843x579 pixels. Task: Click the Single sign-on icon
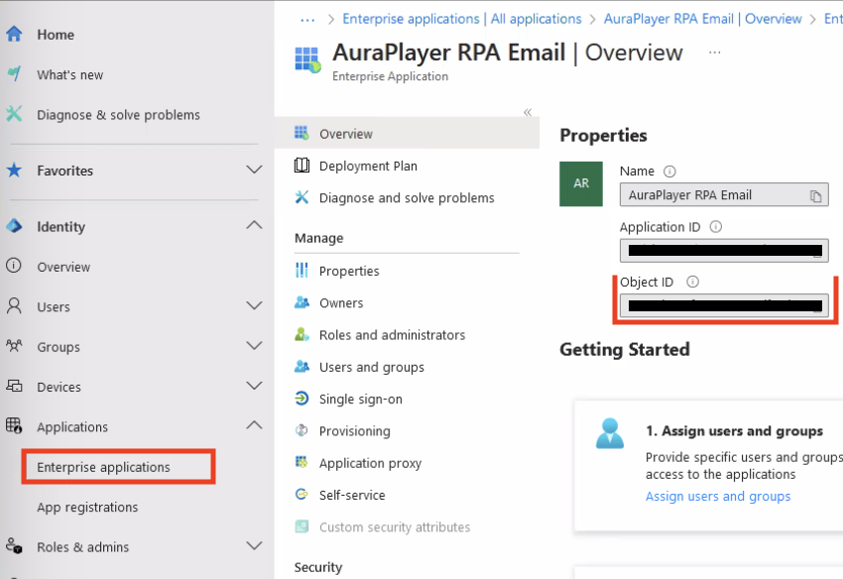[301, 399]
